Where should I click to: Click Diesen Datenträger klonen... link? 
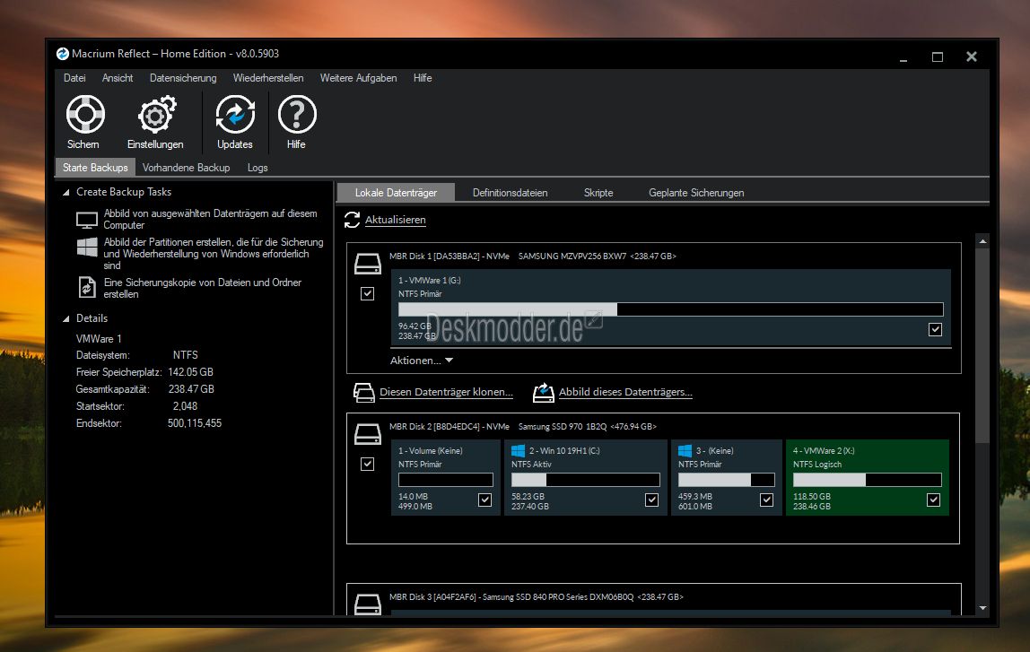(x=446, y=392)
